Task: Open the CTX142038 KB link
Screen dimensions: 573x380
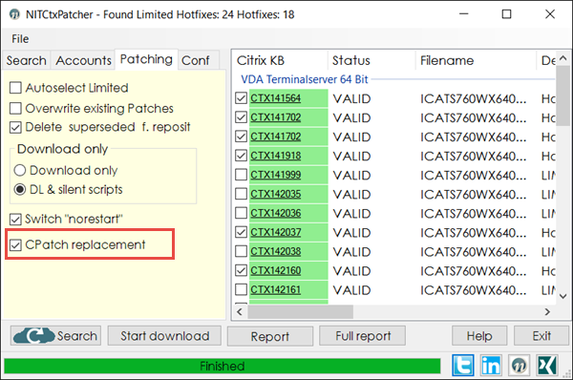Action: [276, 251]
